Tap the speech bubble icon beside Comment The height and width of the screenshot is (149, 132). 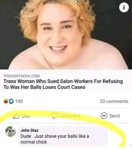click(55, 116)
